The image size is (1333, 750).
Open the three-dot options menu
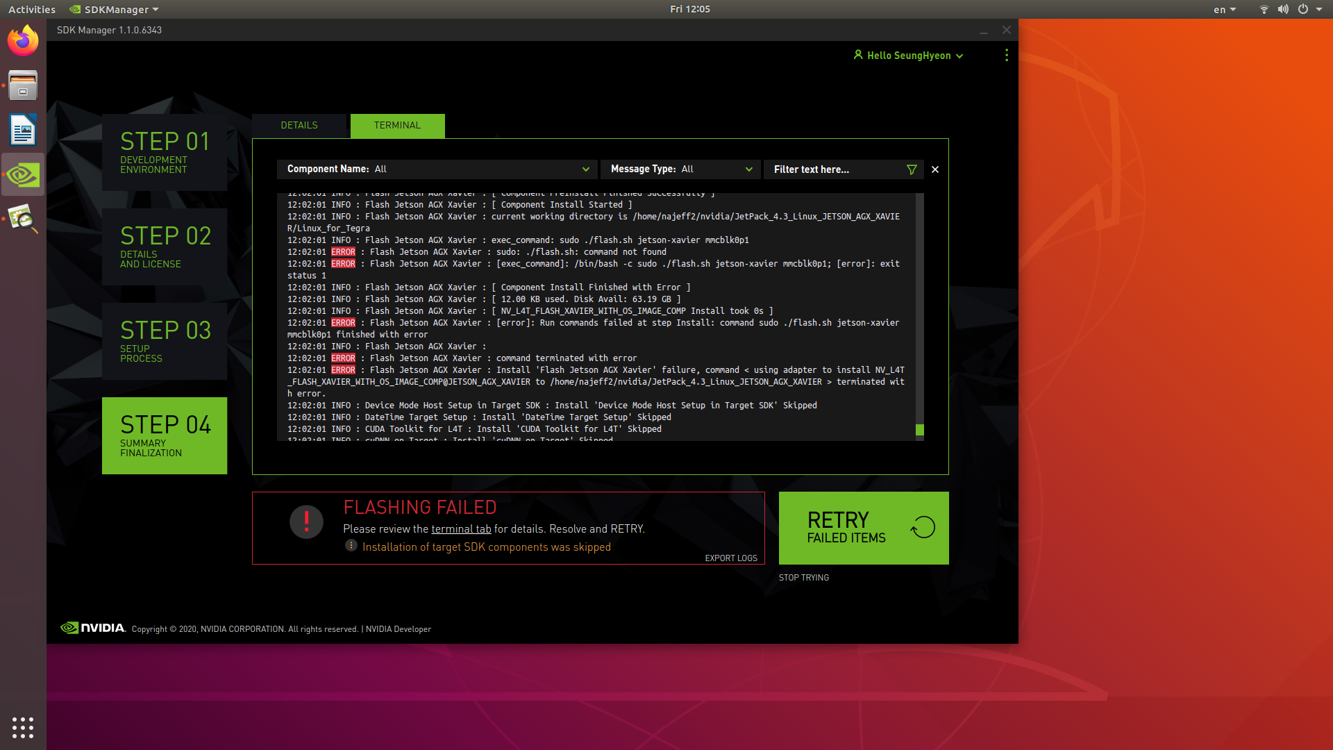coord(1007,56)
